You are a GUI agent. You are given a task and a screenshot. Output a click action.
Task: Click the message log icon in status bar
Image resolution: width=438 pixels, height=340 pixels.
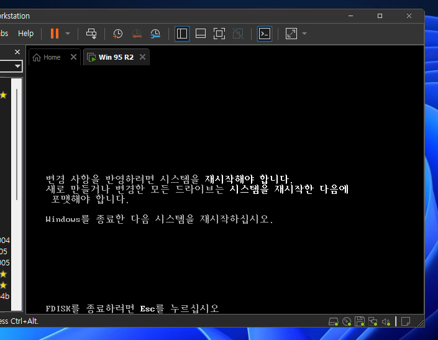click(x=405, y=321)
